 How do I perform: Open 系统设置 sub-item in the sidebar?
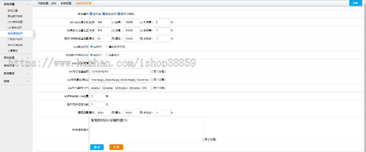point(13,11)
